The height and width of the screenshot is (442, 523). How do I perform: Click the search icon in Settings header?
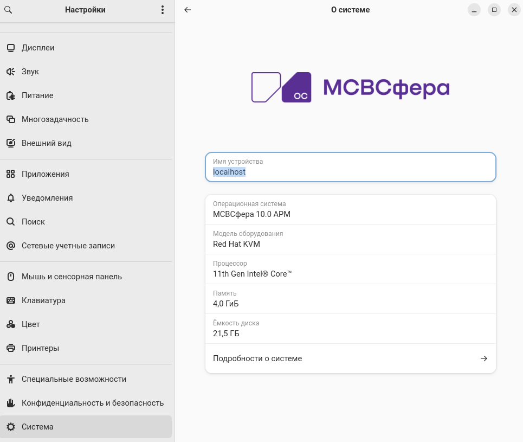pos(9,10)
